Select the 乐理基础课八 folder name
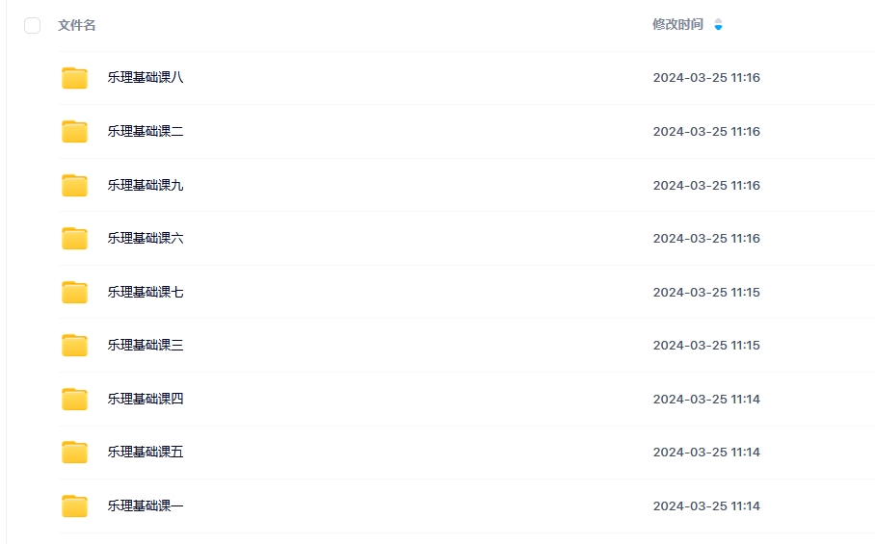 tap(146, 77)
